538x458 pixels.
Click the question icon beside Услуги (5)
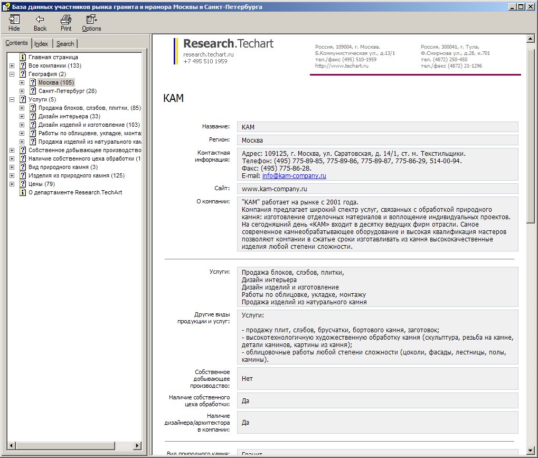click(x=23, y=99)
